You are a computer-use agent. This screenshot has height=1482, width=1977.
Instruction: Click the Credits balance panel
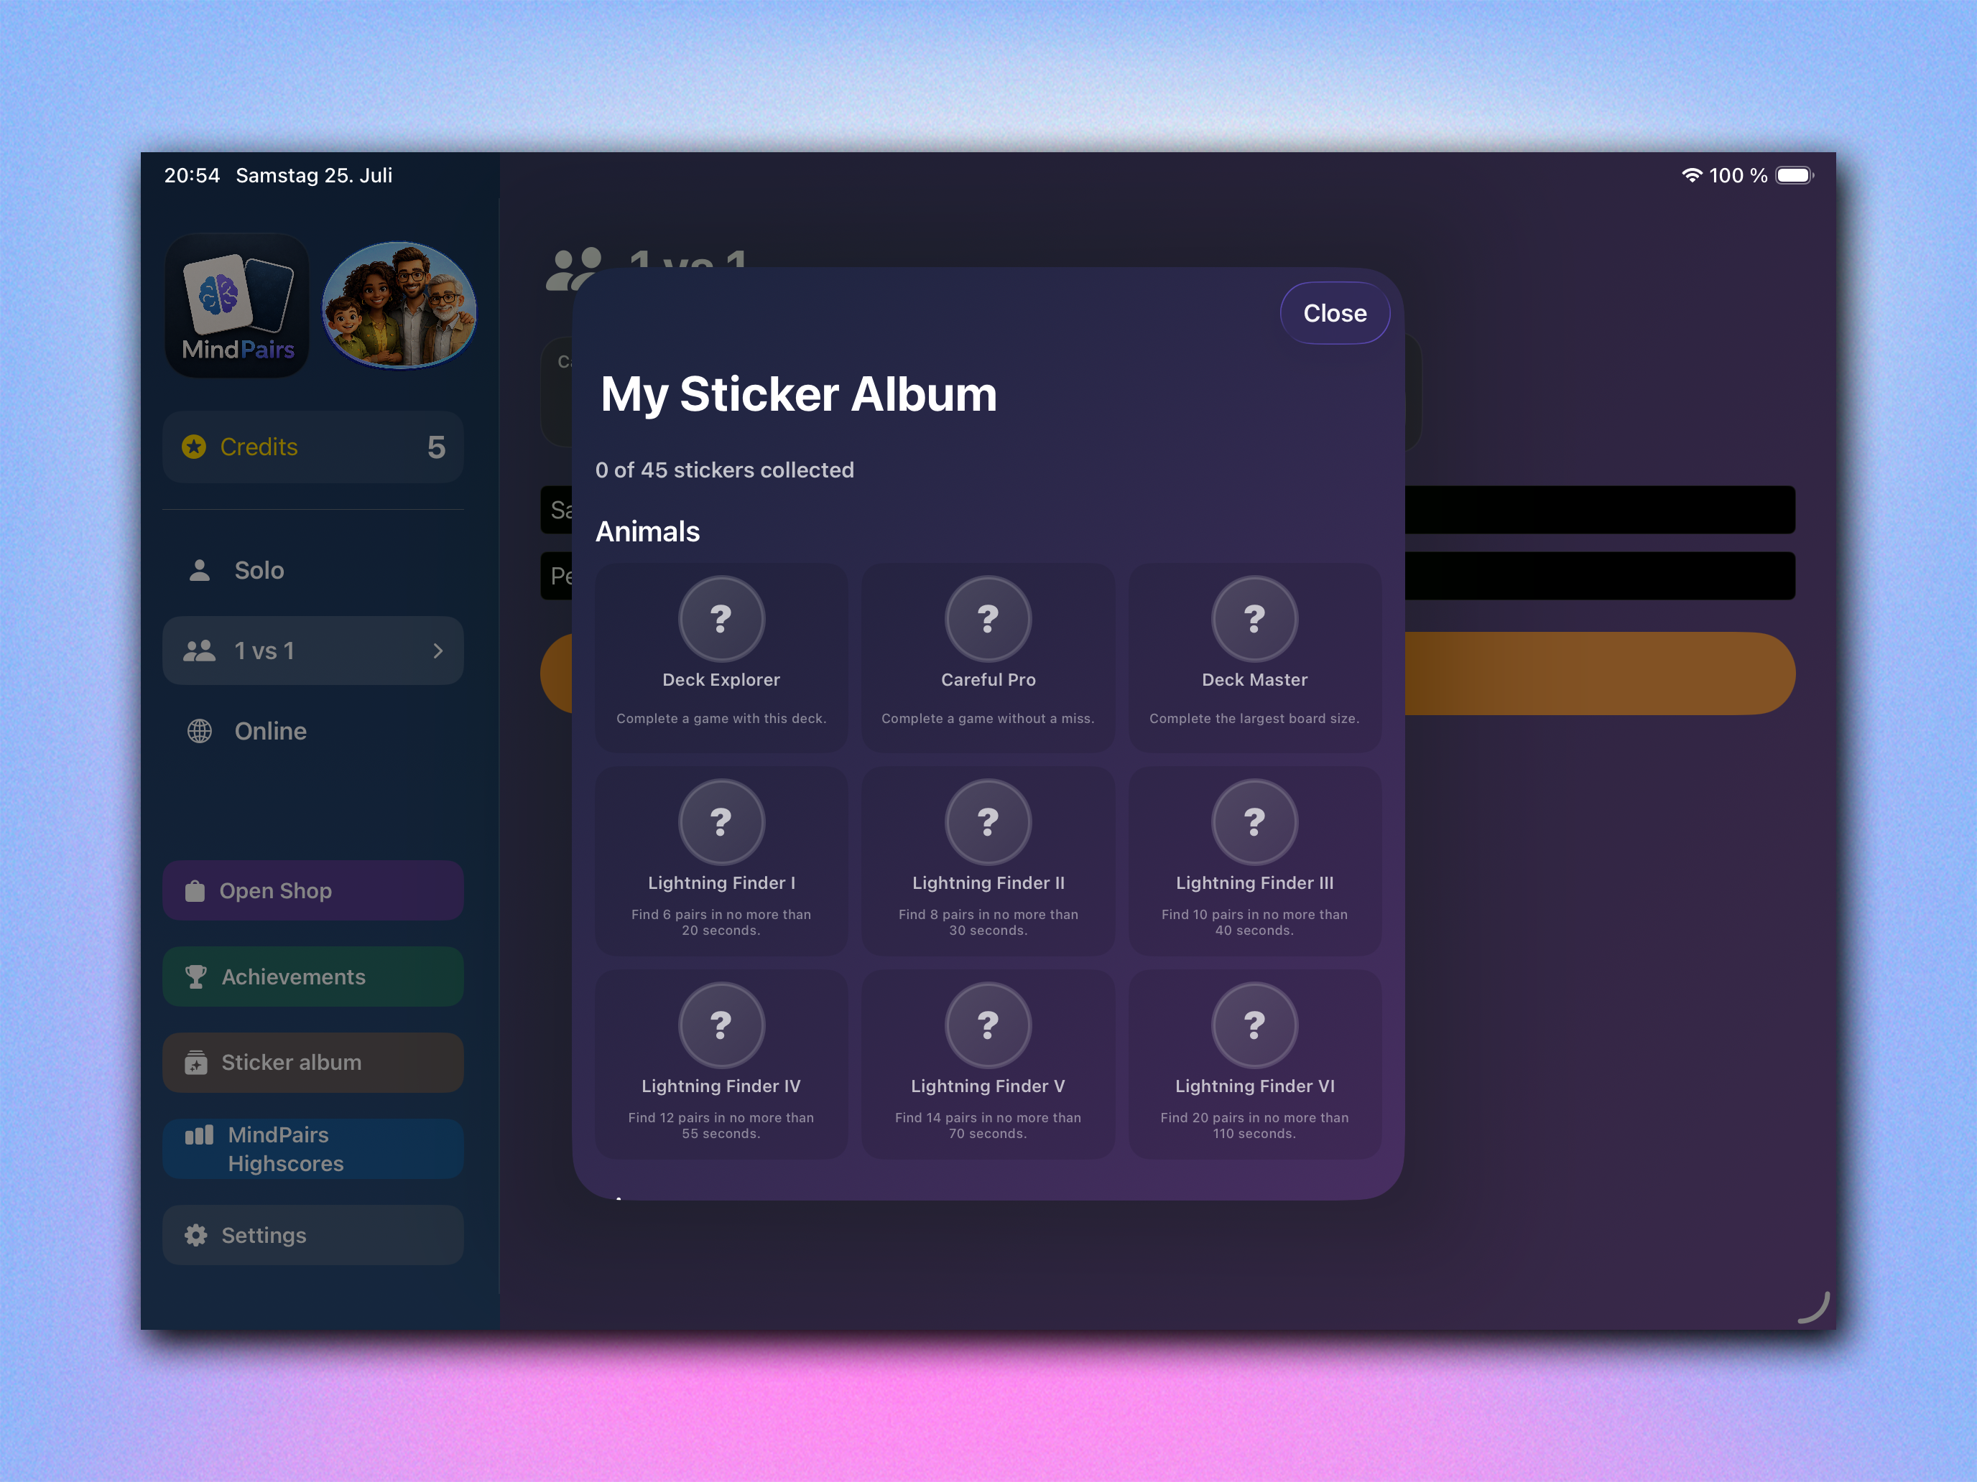312,447
